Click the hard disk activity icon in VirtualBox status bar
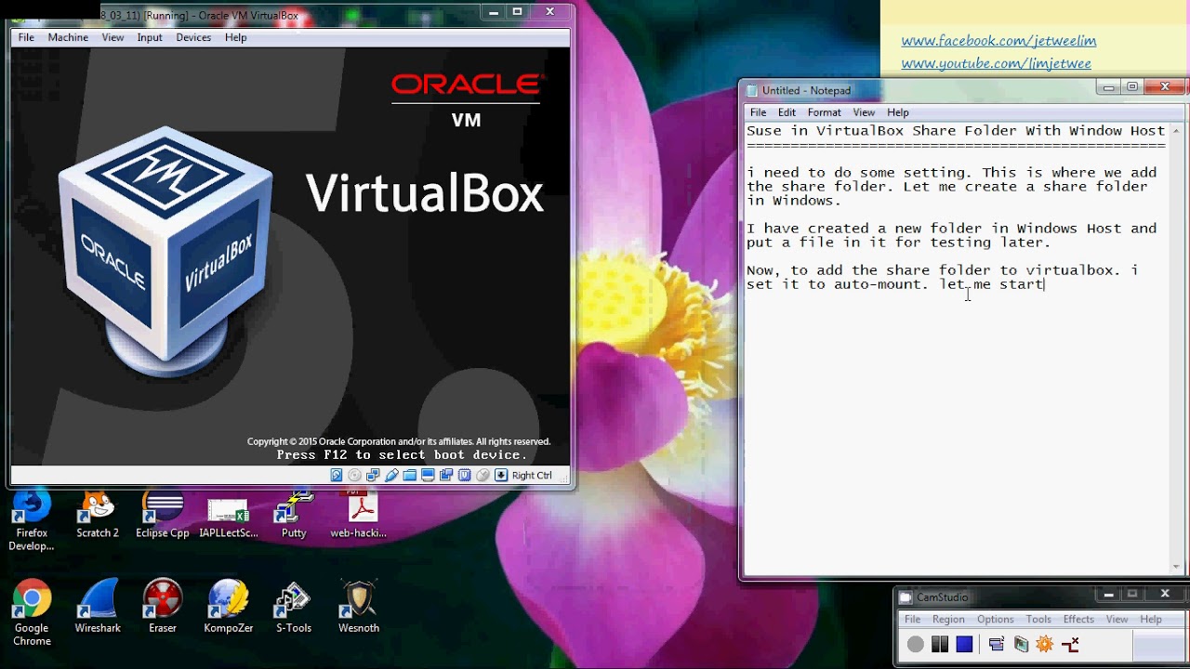The height and width of the screenshot is (669, 1190). pos(337,475)
